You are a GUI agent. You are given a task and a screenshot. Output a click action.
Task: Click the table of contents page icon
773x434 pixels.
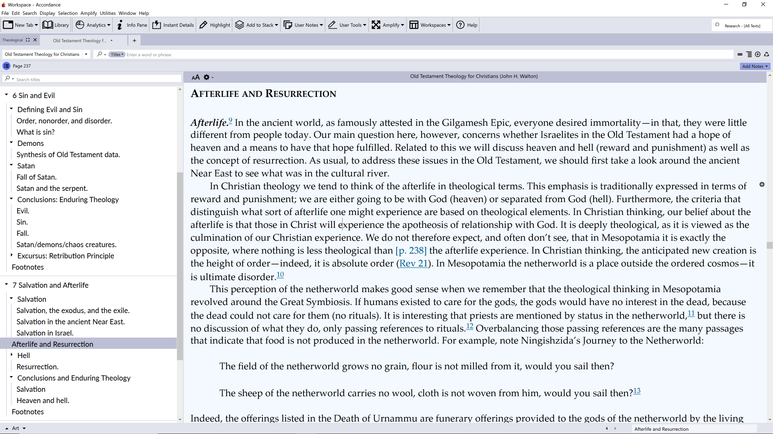click(6, 66)
